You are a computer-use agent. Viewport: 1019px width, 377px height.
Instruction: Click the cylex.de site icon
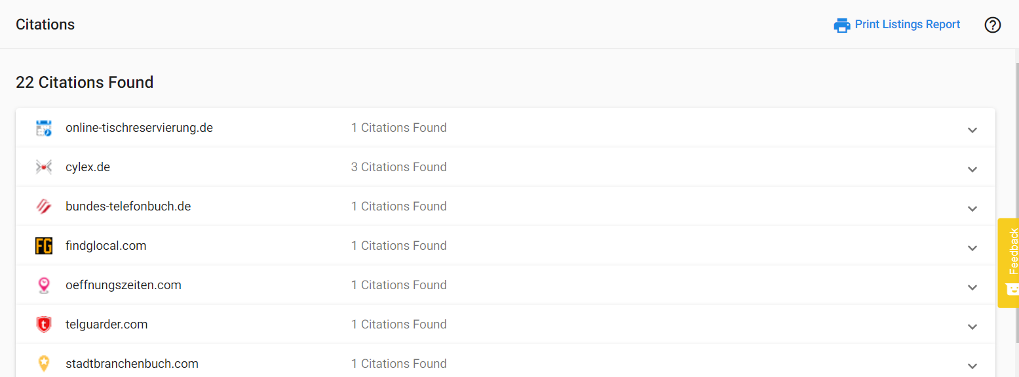click(44, 167)
